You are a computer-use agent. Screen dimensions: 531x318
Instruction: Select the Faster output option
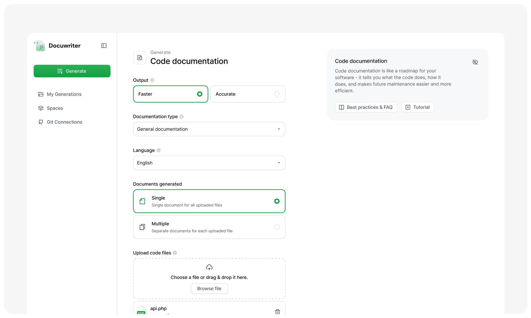tap(170, 94)
